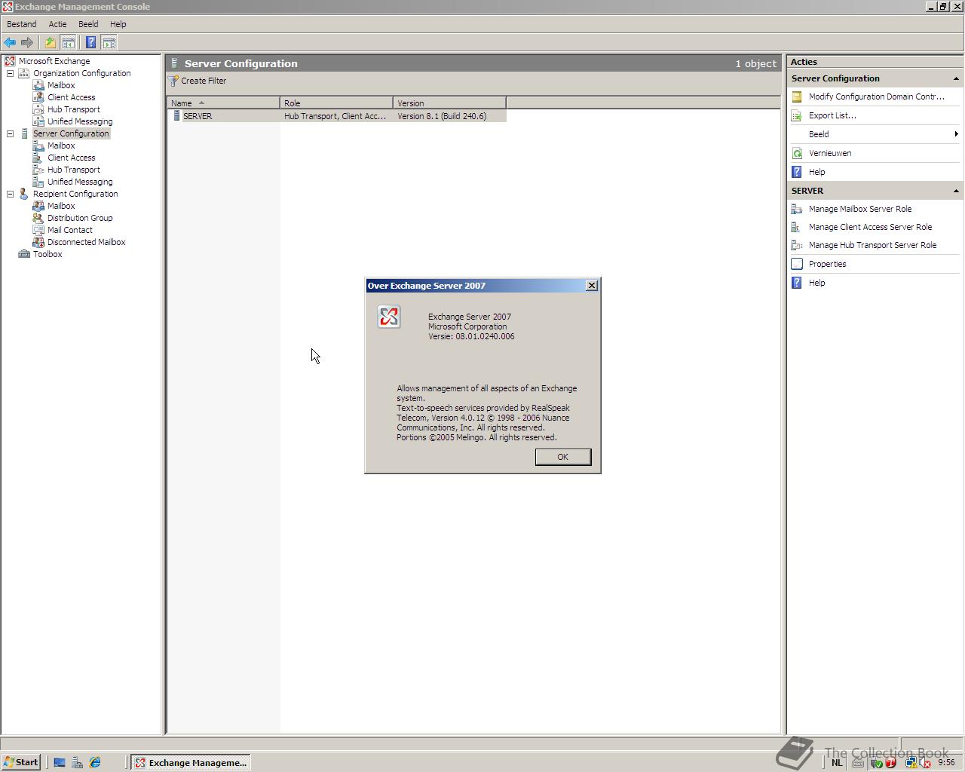The height and width of the screenshot is (772, 965).
Task: Click the Back arrow toolbar icon
Action: coord(10,43)
